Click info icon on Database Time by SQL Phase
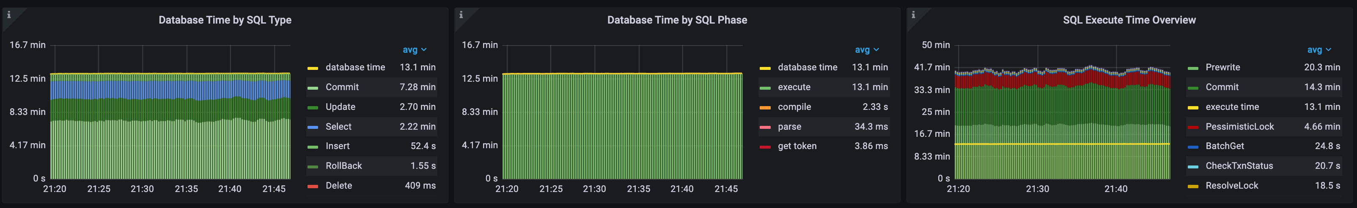 click(461, 15)
